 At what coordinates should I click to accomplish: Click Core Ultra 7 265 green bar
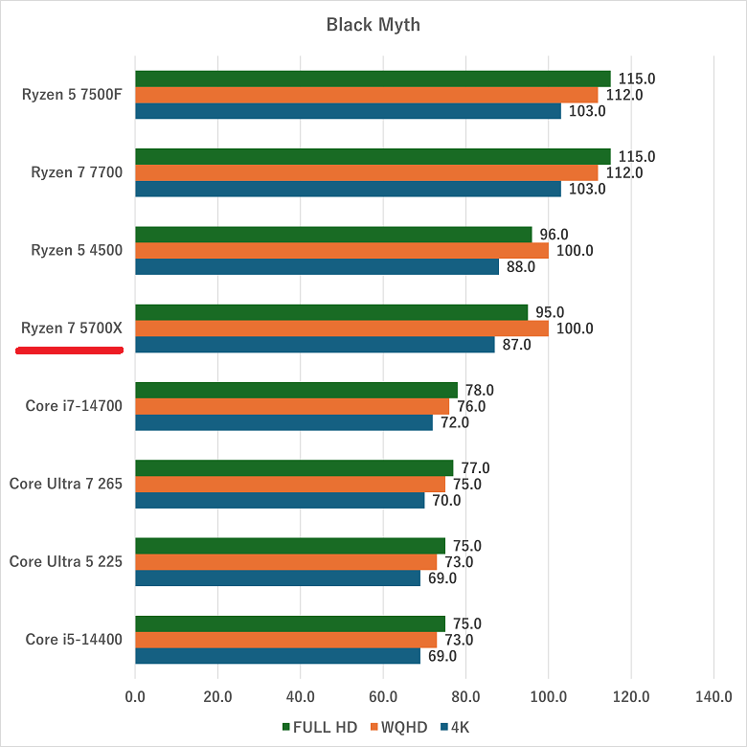pos(294,467)
